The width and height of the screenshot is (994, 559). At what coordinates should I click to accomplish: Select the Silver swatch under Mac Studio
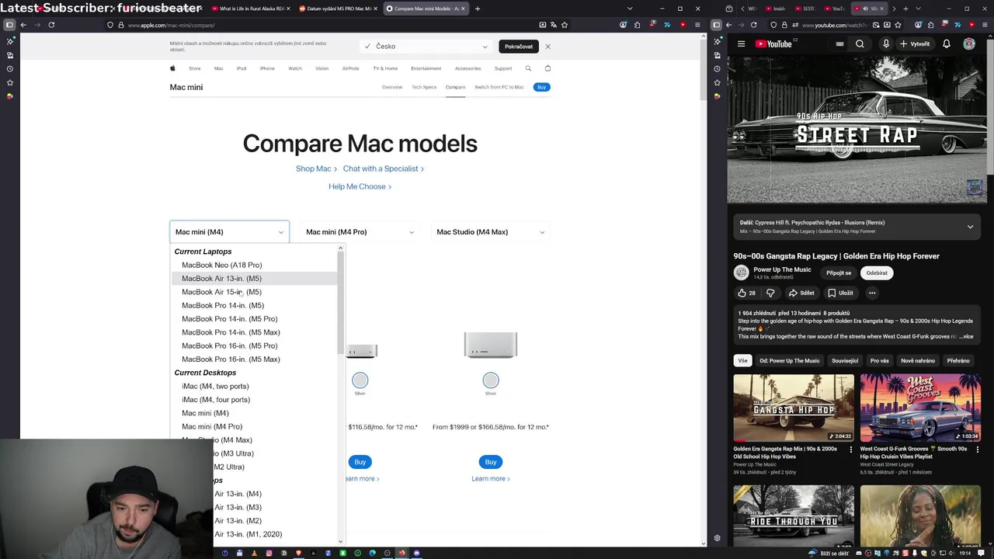click(x=491, y=380)
